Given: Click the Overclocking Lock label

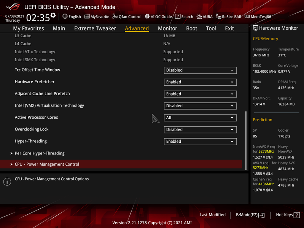Looking at the screenshot, I should click(32, 129).
